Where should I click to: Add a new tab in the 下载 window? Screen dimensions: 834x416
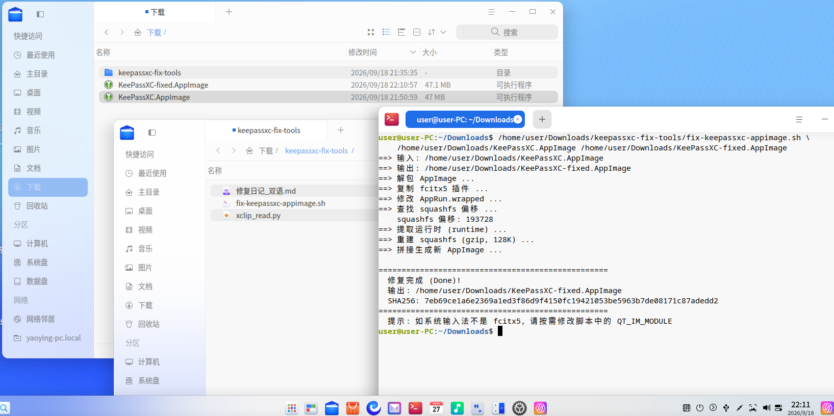(x=229, y=12)
